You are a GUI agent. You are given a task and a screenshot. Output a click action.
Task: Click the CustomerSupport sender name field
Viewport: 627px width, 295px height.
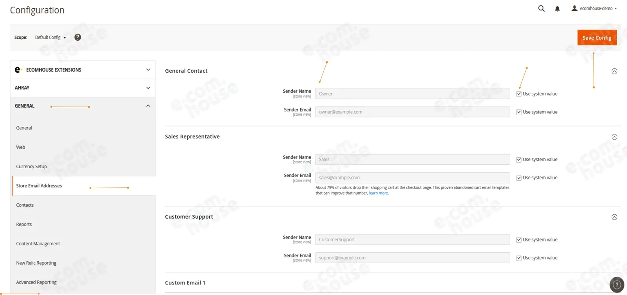(x=413, y=240)
